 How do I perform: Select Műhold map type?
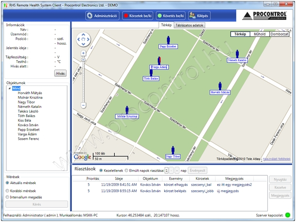[260, 34]
